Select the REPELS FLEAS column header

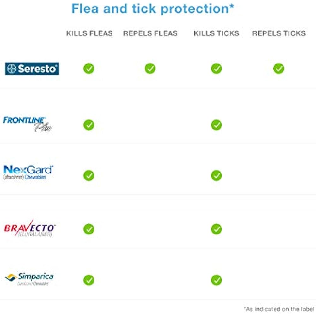pos(150,33)
